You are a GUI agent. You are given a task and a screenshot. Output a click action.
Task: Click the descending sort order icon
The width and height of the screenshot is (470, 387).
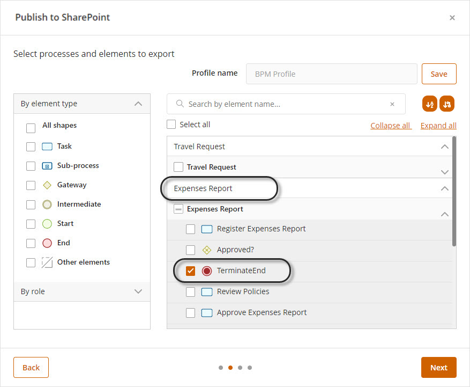coord(447,104)
